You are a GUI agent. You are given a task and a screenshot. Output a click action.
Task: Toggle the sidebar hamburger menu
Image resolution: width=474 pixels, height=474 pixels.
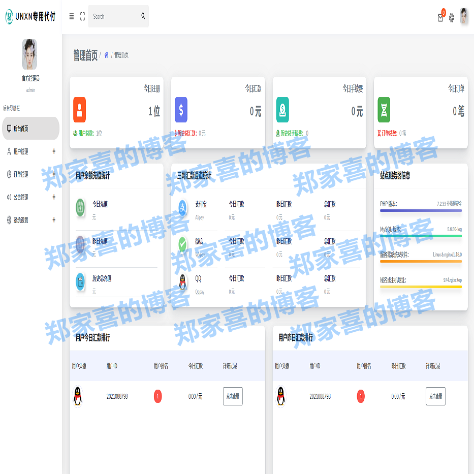[x=71, y=16]
